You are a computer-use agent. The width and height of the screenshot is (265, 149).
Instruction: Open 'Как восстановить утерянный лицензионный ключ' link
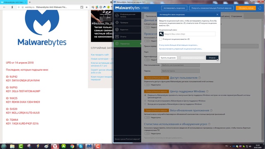pos(181,49)
